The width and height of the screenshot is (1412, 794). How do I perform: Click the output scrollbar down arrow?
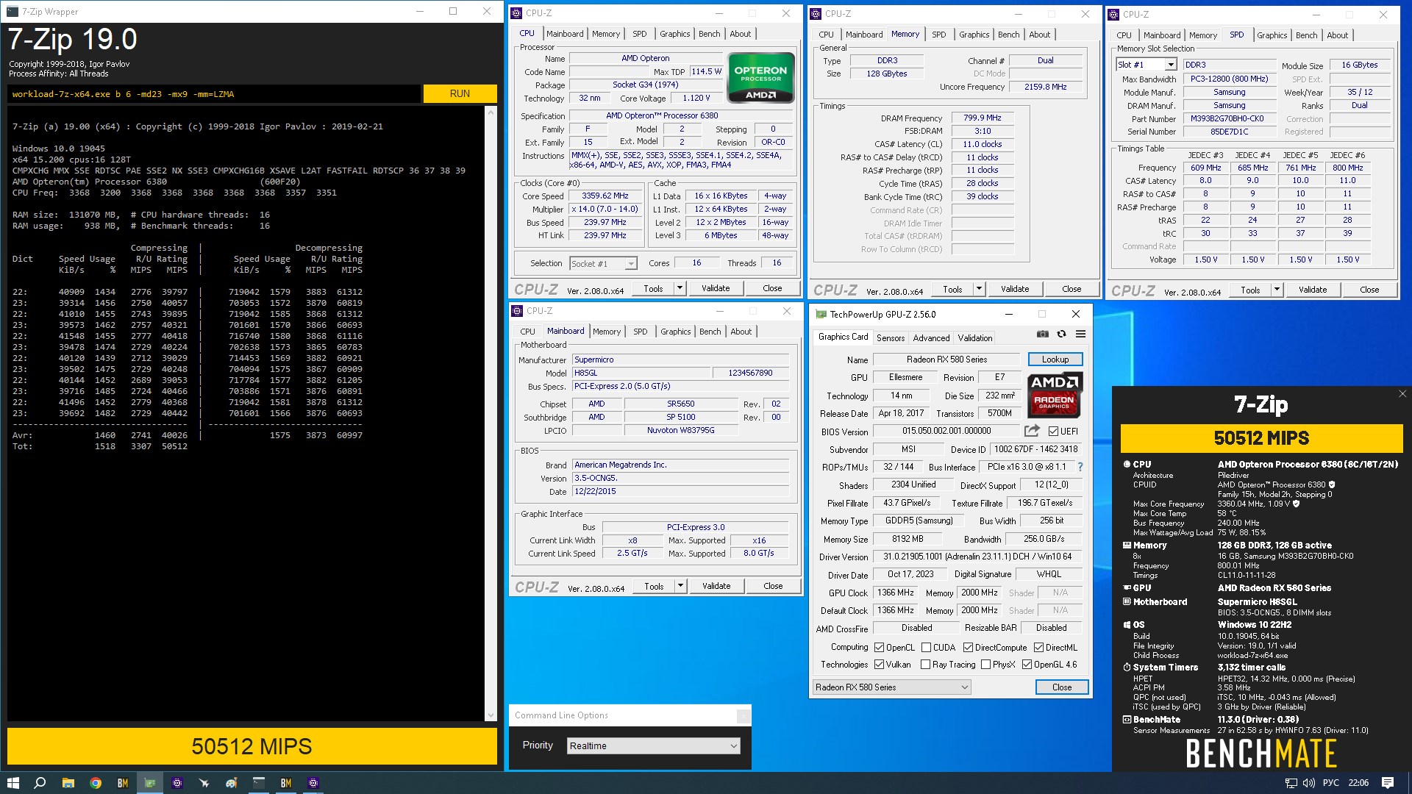click(x=491, y=715)
